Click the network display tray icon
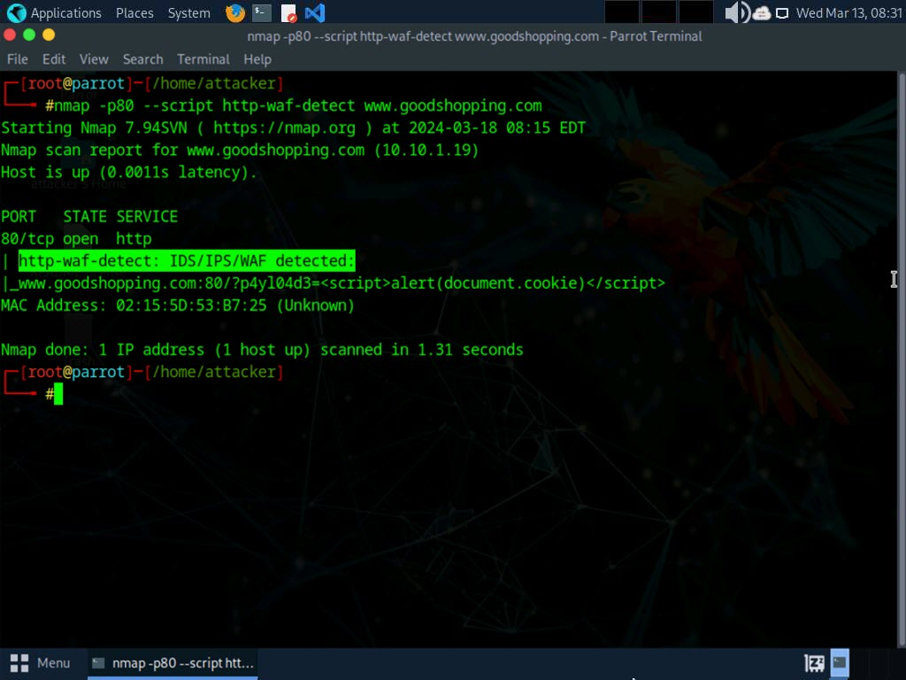Screen dimensions: 906x680 pos(782,13)
